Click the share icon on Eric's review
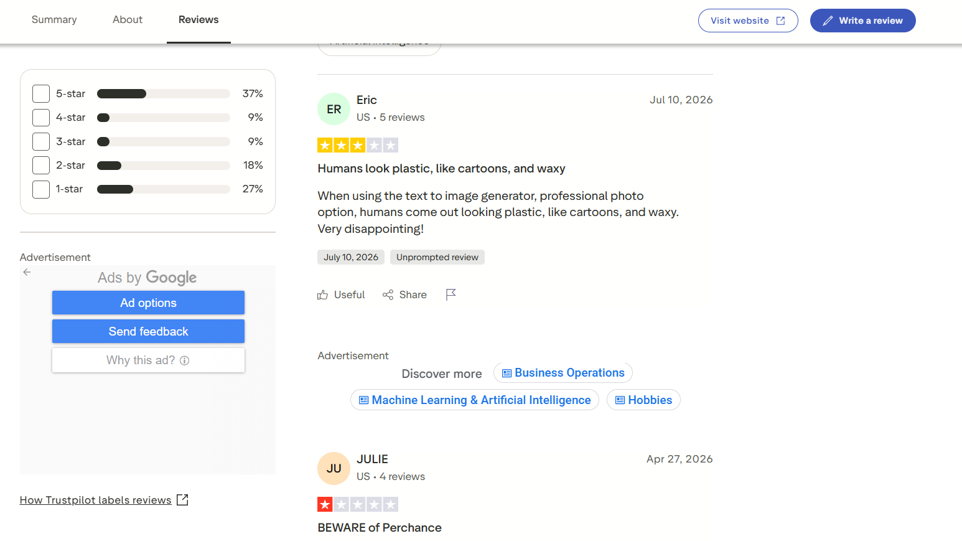Screen dimensions: 962x541 tap(388, 294)
